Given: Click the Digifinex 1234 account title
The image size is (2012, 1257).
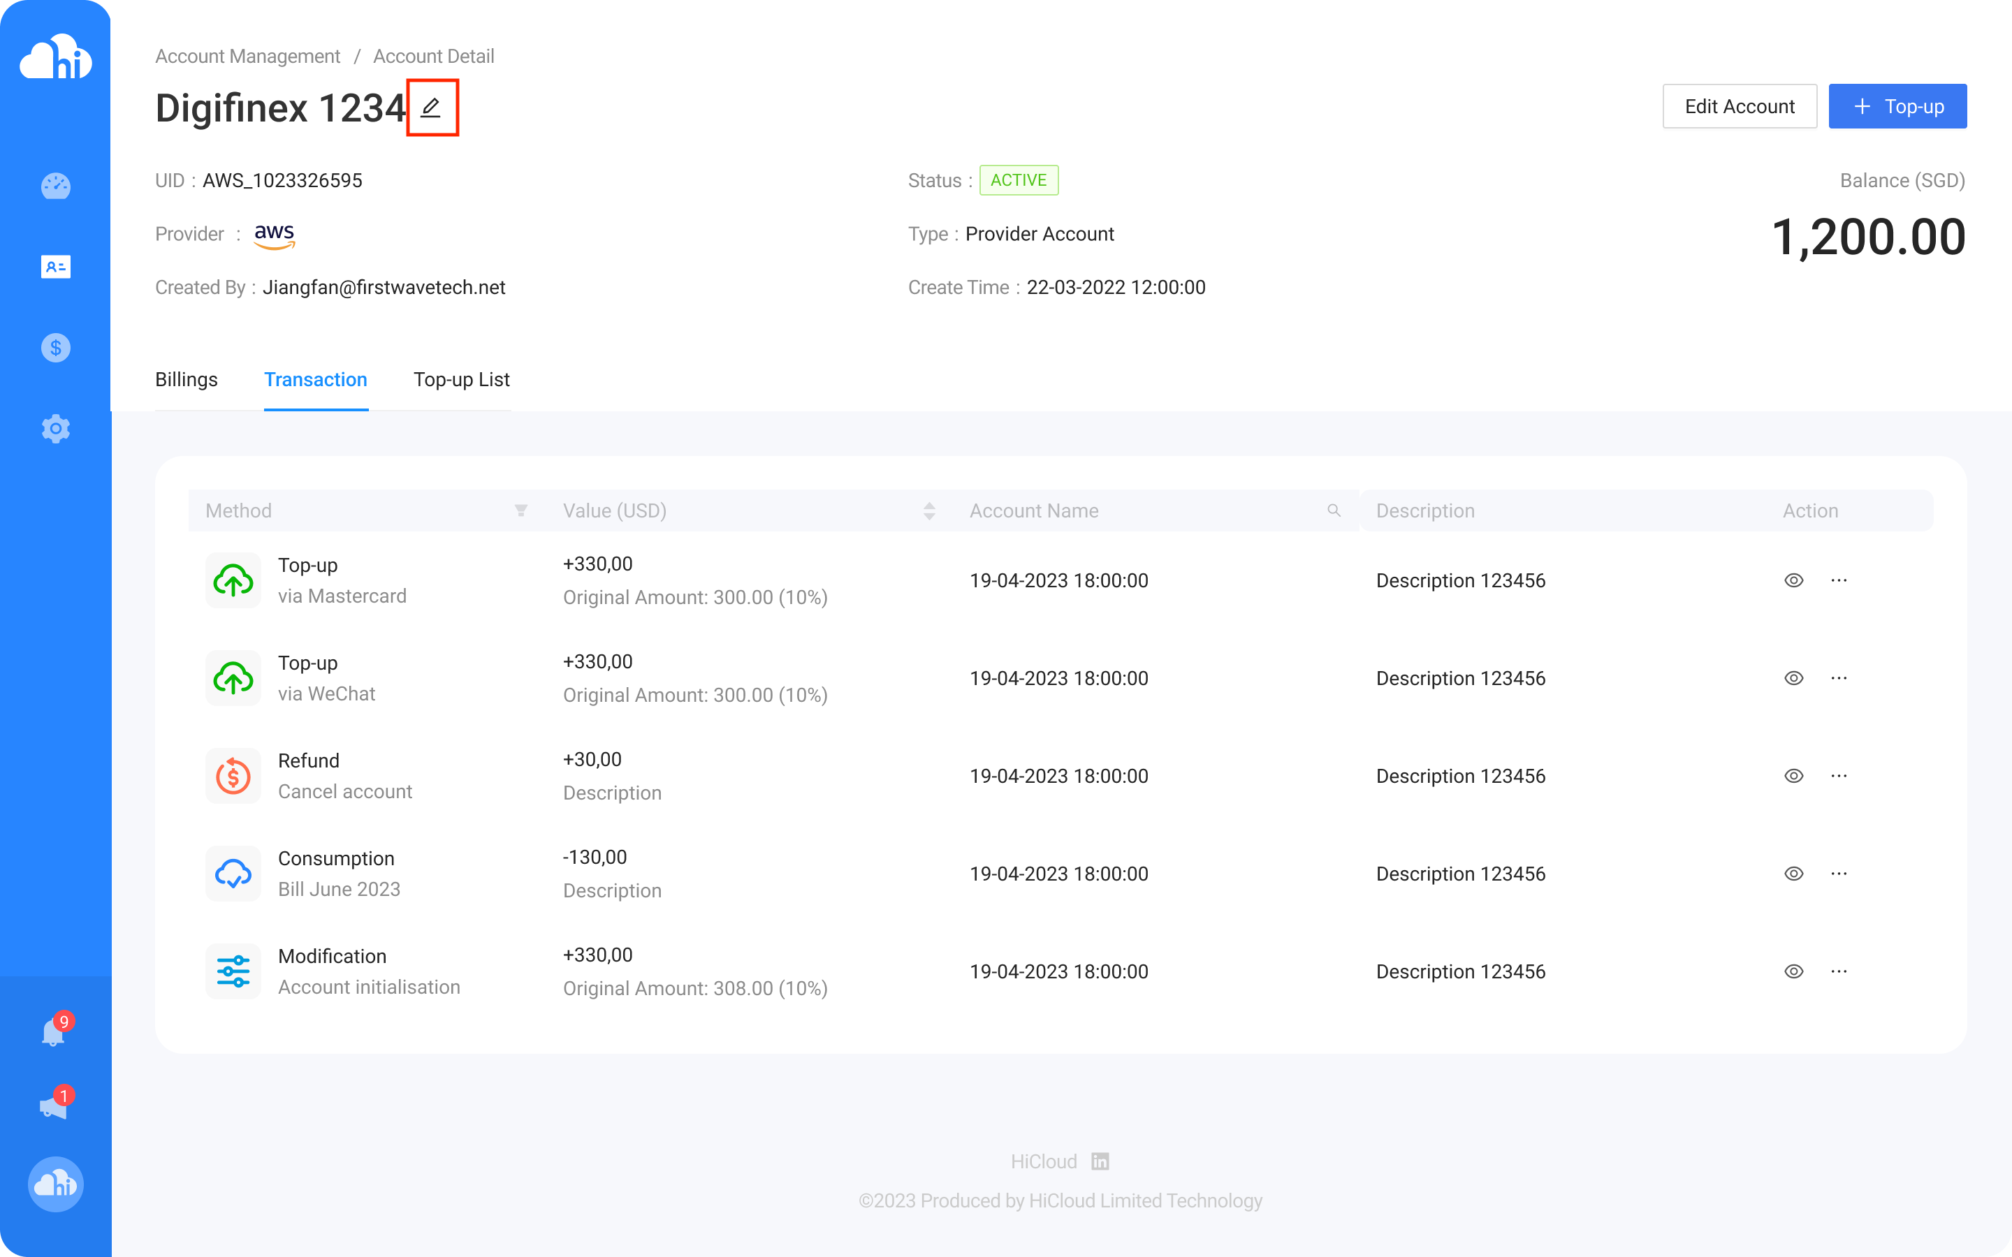Looking at the screenshot, I should [280, 108].
